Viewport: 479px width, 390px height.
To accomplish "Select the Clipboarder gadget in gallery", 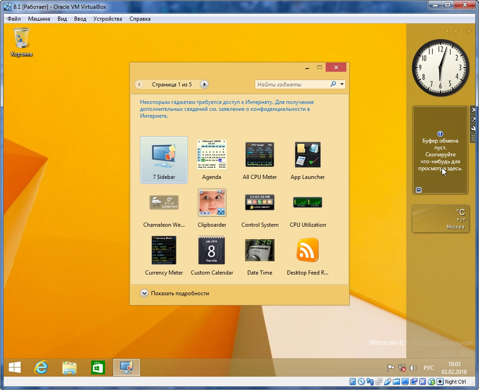I will click(x=212, y=208).
